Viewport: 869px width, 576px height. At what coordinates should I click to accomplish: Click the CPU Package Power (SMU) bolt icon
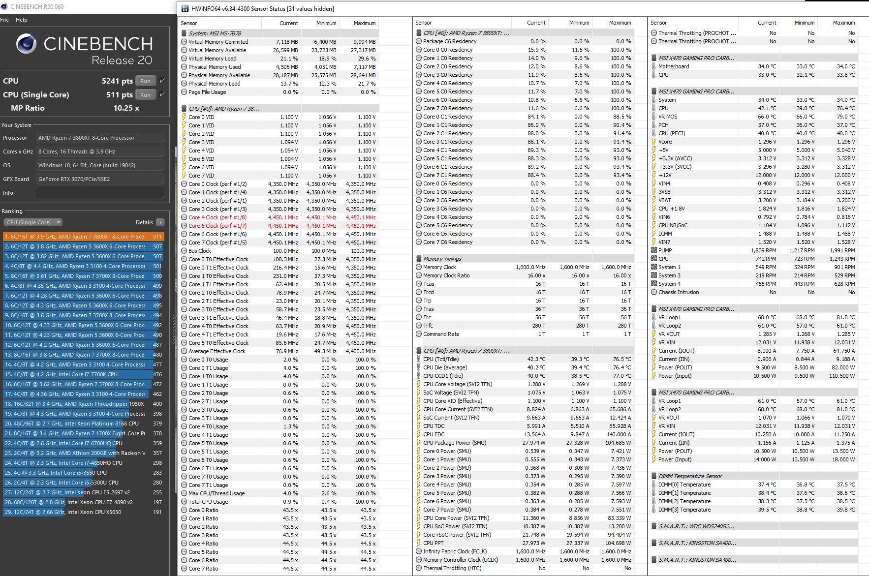point(419,443)
